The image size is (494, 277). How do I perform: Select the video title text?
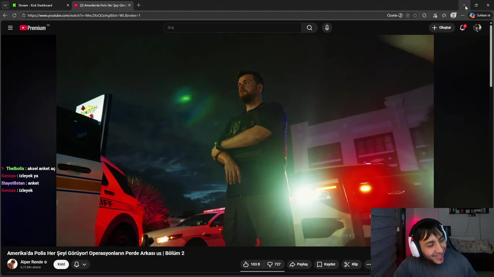pyautogui.click(x=96, y=253)
